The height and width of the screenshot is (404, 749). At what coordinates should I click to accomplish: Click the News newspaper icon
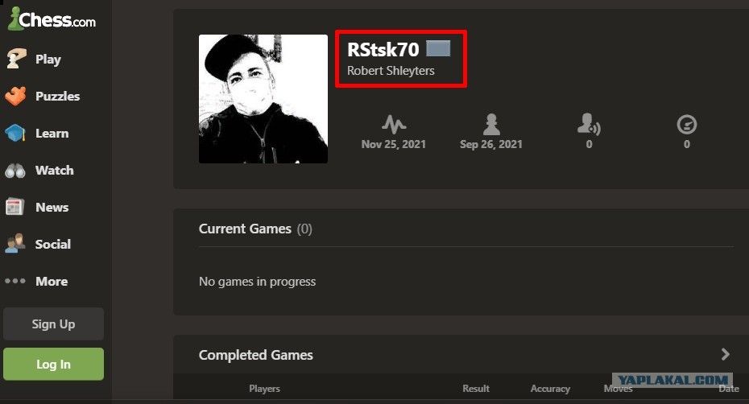pyautogui.click(x=14, y=208)
